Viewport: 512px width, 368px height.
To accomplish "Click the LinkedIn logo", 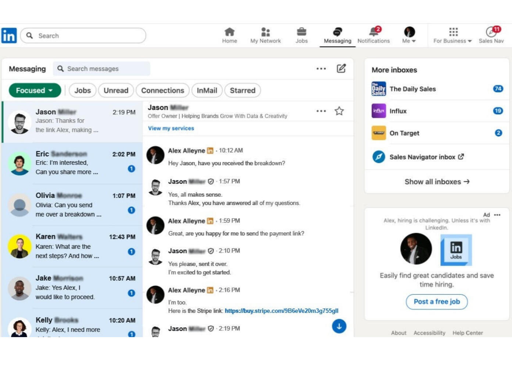I will click(x=10, y=35).
